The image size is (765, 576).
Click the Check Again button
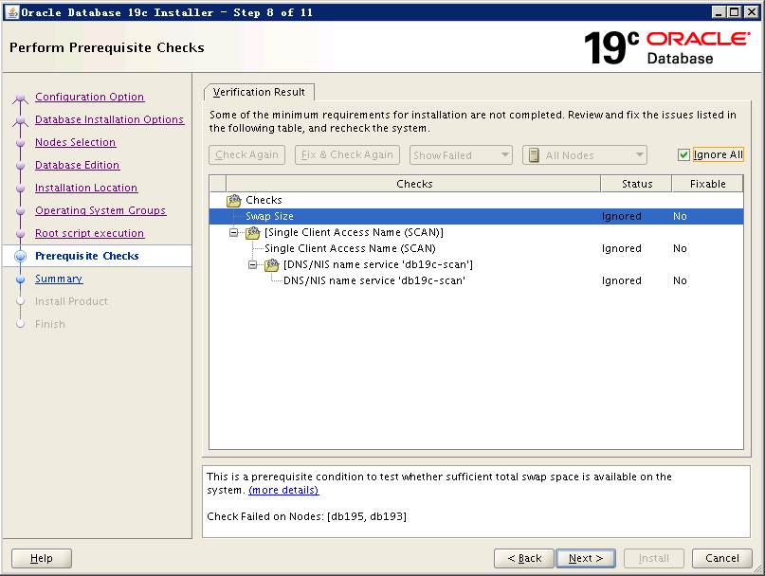[246, 155]
